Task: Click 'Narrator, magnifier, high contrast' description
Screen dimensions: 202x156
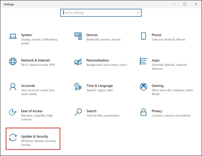Action: click(x=37, y=118)
